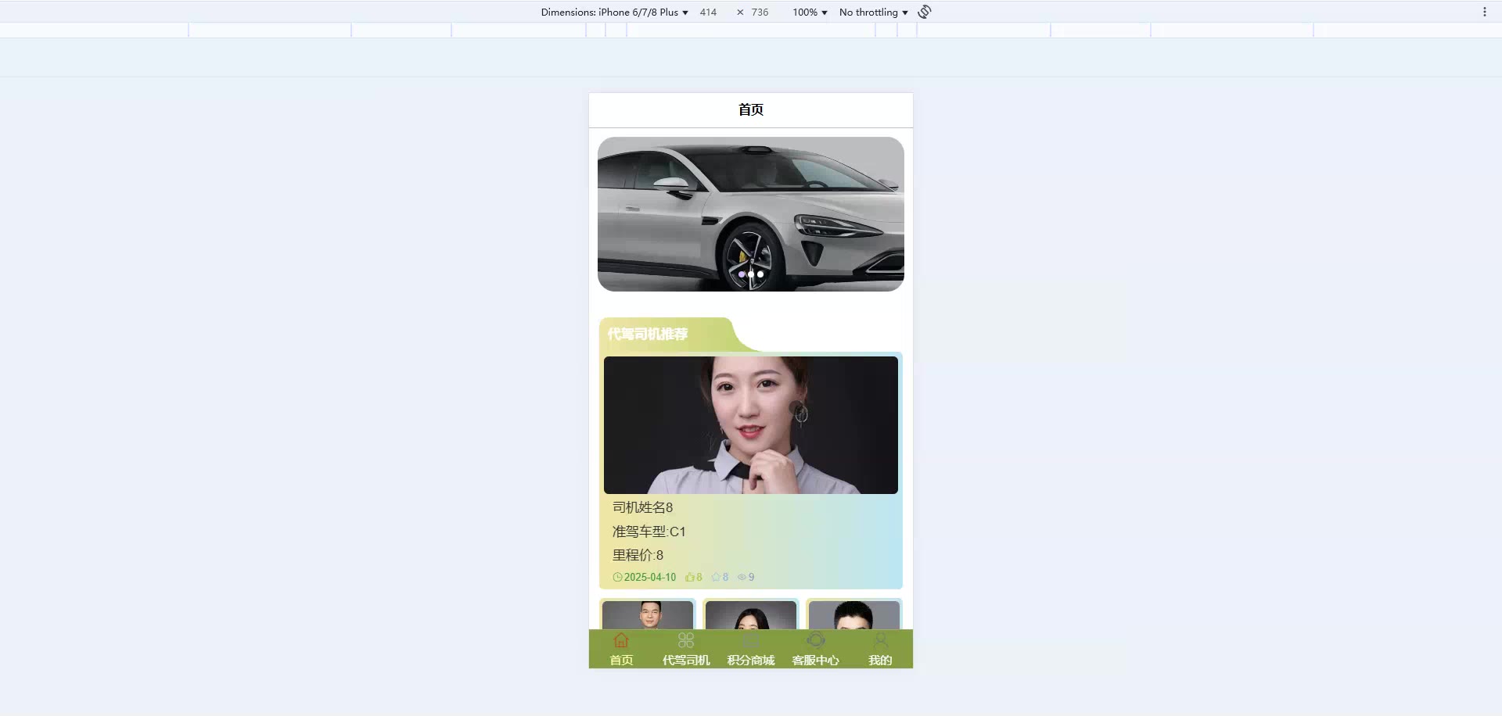
Task: Open the 我的 profile icon
Action: coord(881,641)
